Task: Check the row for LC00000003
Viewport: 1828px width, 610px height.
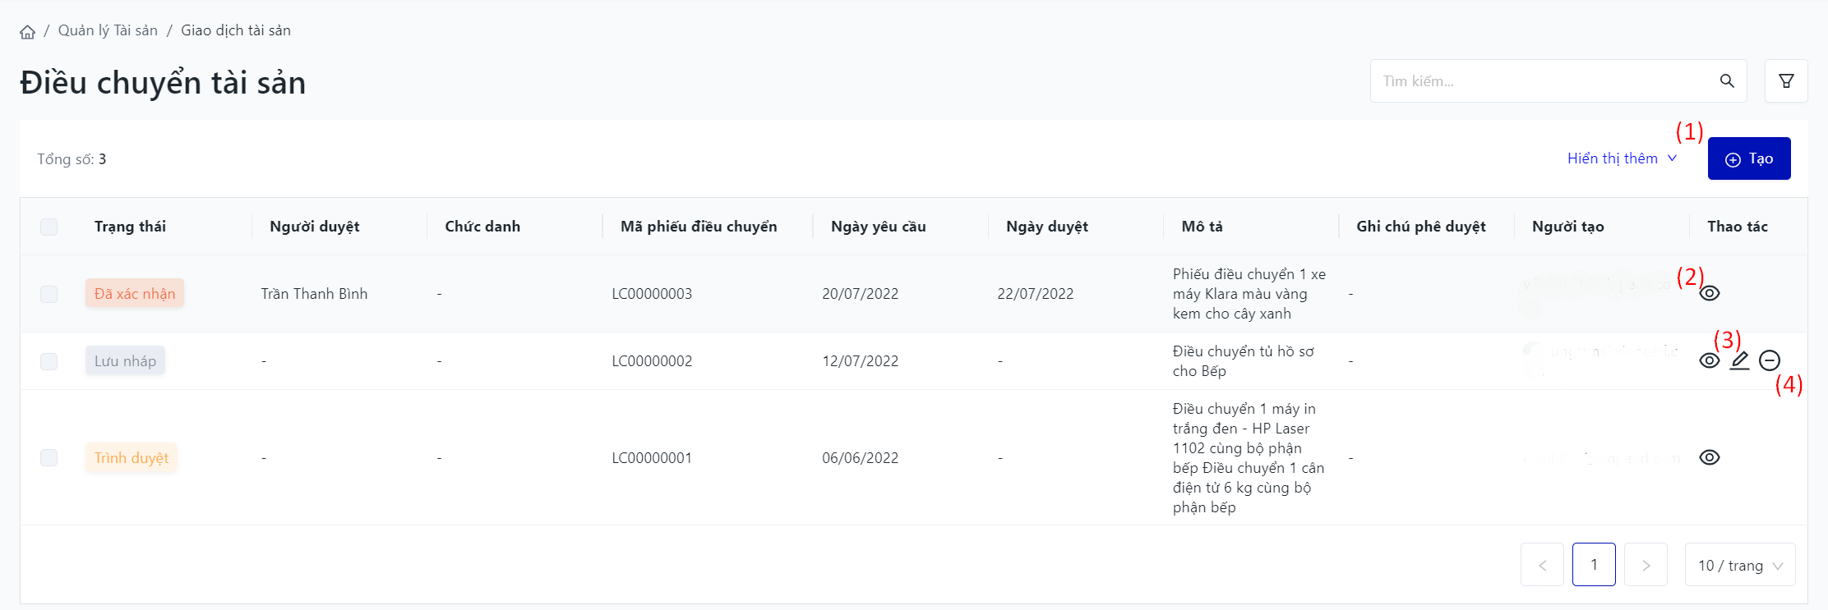Action: tap(49, 294)
